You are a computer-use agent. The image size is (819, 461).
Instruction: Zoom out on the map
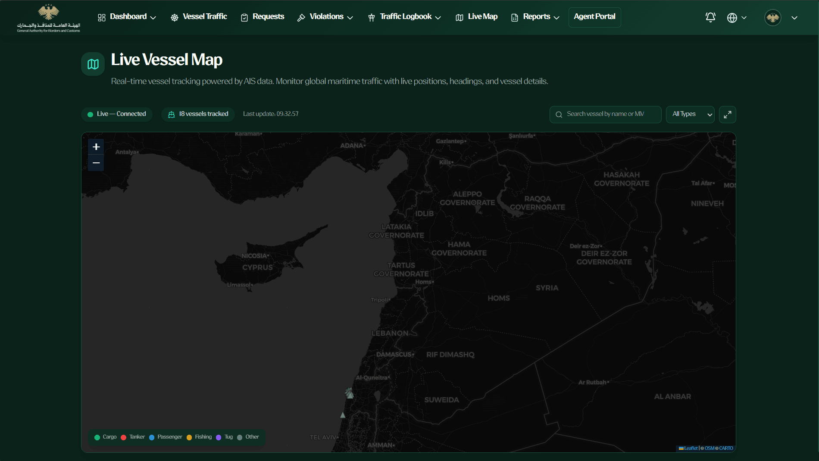point(96,163)
